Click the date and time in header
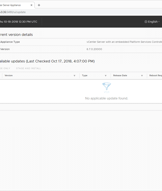Image resolution: width=162 pixels, height=191 pixels. (19, 22)
